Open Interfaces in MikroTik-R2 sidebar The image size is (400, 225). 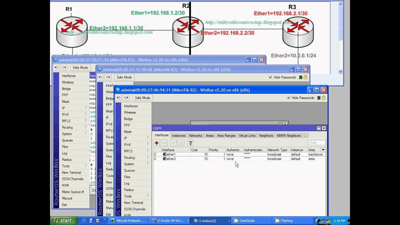click(131, 106)
